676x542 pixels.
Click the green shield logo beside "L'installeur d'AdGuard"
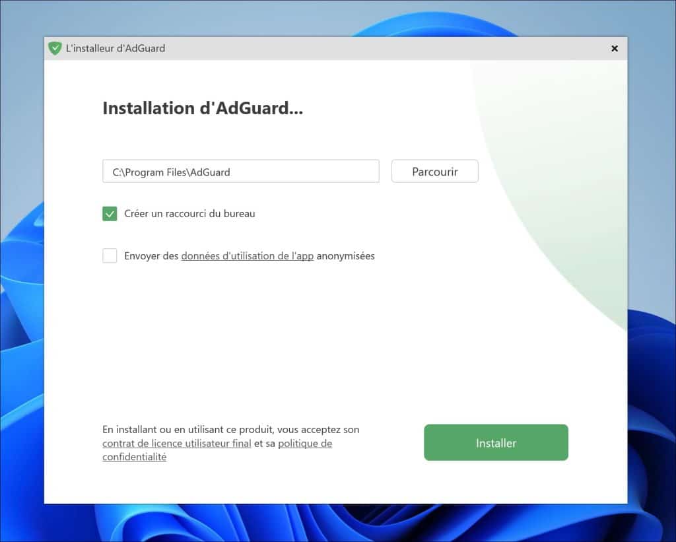(55, 48)
